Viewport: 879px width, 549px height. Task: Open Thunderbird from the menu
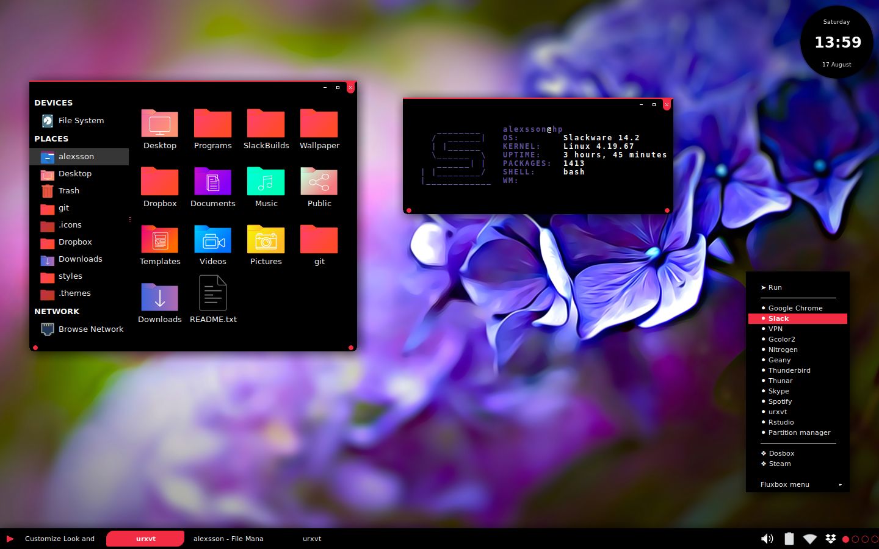(x=789, y=370)
